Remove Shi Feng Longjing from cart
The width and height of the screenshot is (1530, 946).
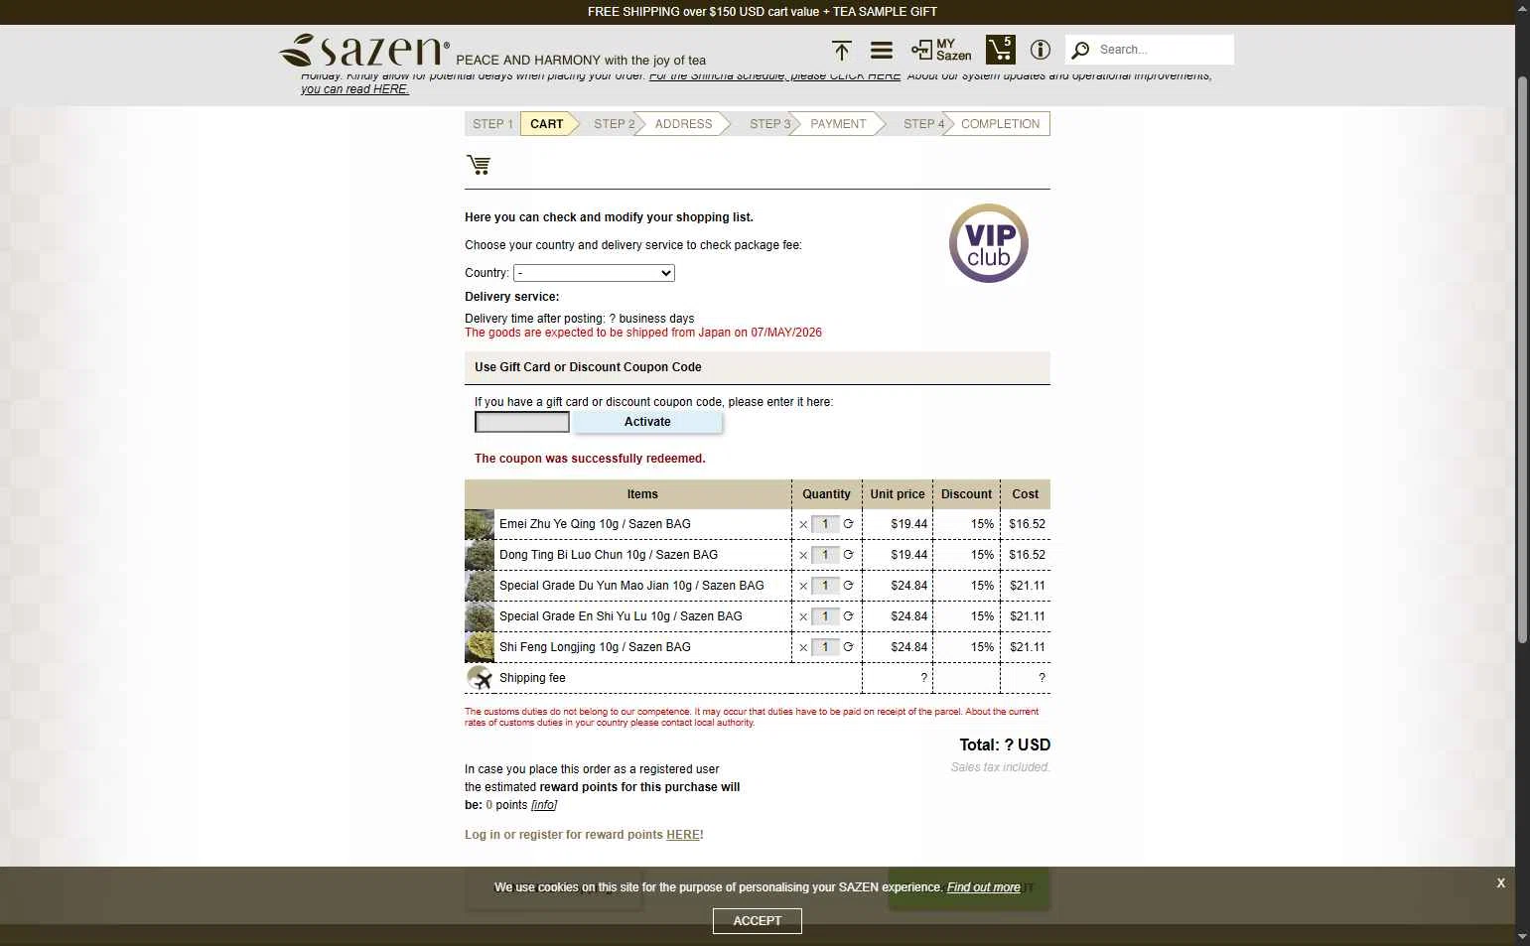pos(803,647)
